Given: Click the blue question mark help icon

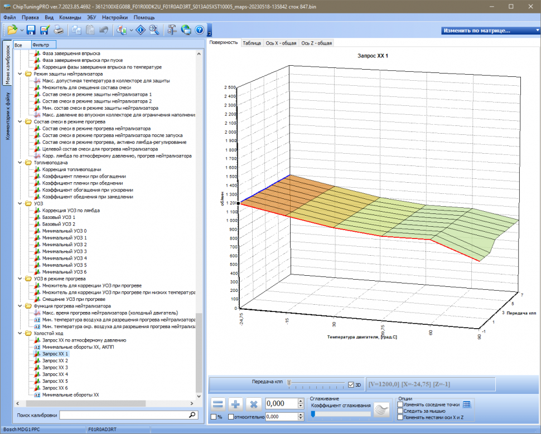Looking at the screenshot, I should pos(199,30).
